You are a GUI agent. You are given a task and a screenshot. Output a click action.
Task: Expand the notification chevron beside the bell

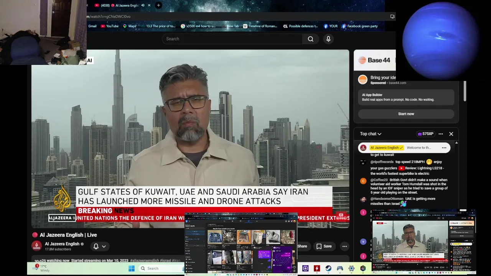[104, 246]
